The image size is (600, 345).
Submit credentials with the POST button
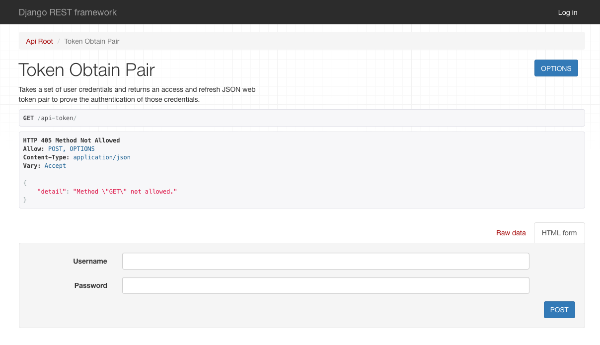tap(559, 309)
